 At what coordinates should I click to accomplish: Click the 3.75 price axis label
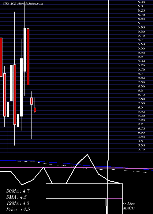141,149
